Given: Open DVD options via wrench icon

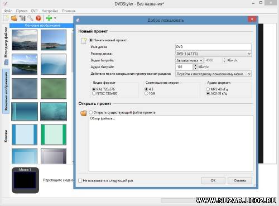Looking at the screenshot, I should click(x=30, y=18).
